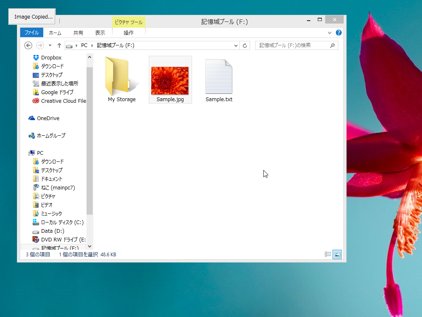Select ドキュメント under PC in the tree
The width and height of the screenshot is (422, 317).
pos(52,179)
